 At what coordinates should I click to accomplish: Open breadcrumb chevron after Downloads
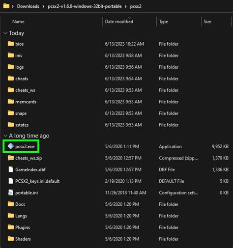click(43, 6)
